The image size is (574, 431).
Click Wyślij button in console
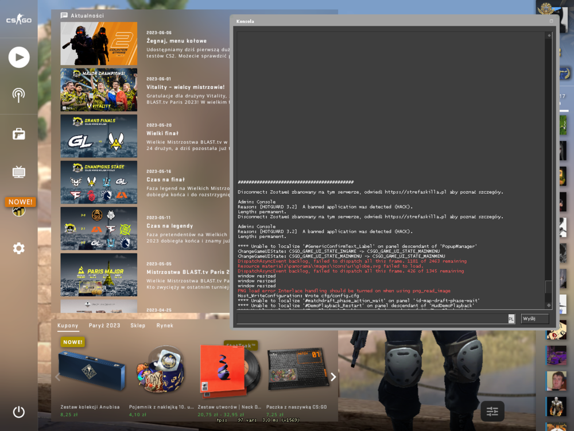pyautogui.click(x=535, y=319)
